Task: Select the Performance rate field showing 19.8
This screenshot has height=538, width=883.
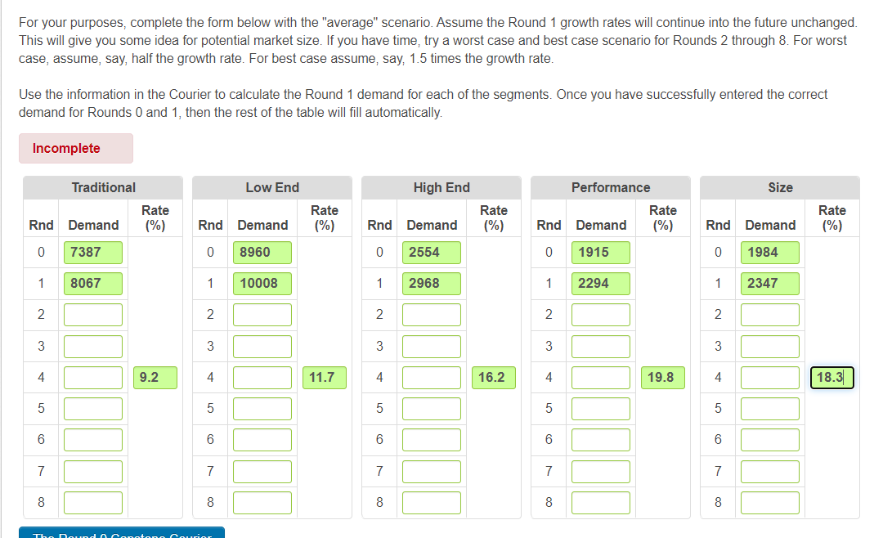Action: tap(662, 377)
